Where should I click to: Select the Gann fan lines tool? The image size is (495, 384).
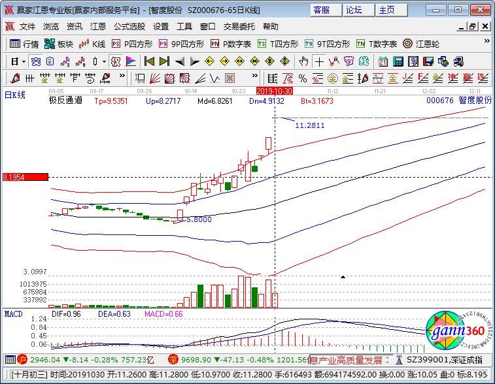point(155,78)
